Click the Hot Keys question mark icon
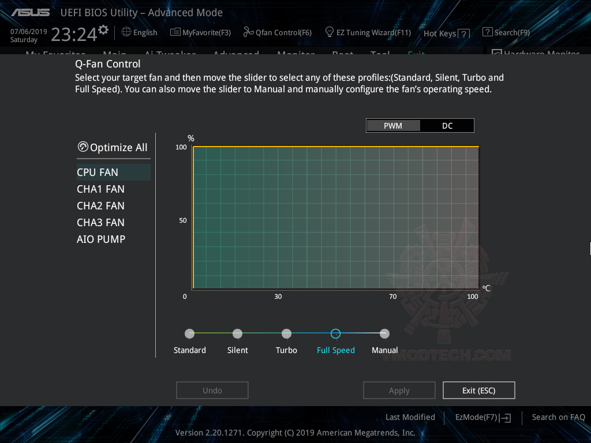 [x=463, y=33]
